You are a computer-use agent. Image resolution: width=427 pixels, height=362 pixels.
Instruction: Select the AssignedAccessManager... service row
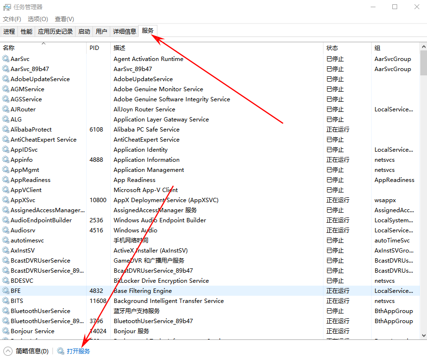pos(210,210)
